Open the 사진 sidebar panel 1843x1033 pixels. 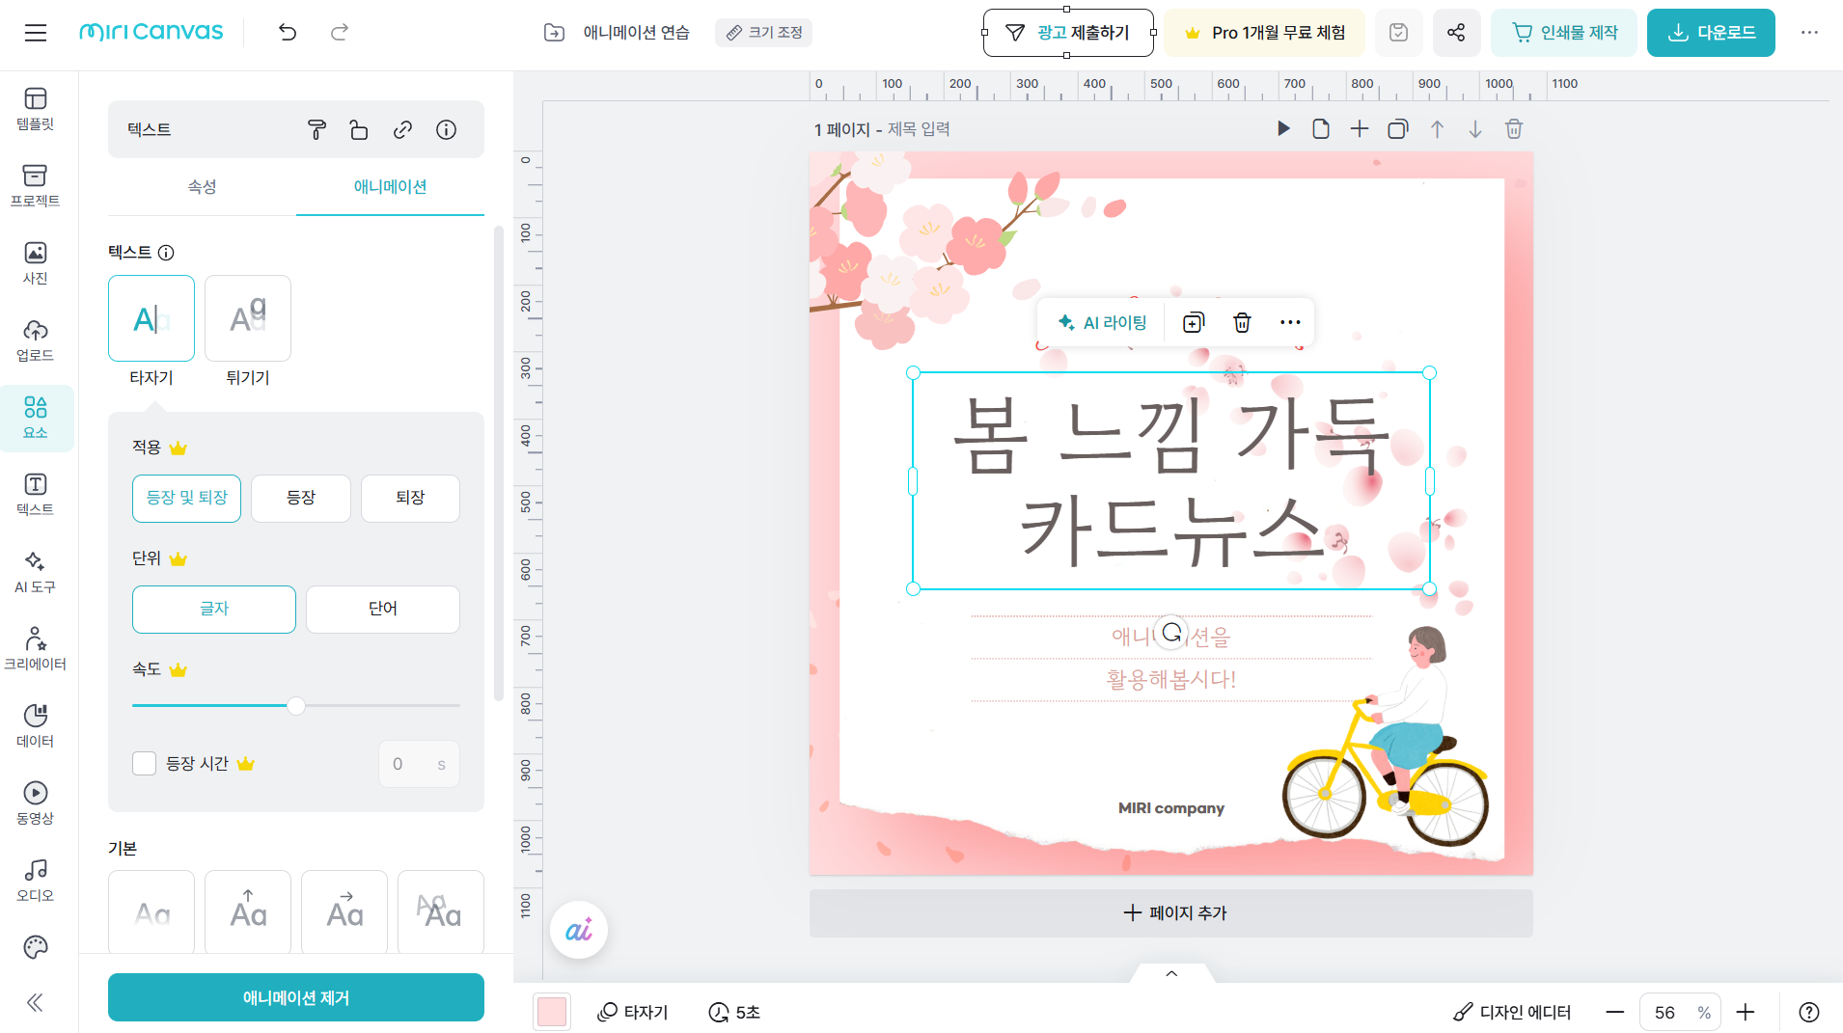tap(36, 263)
